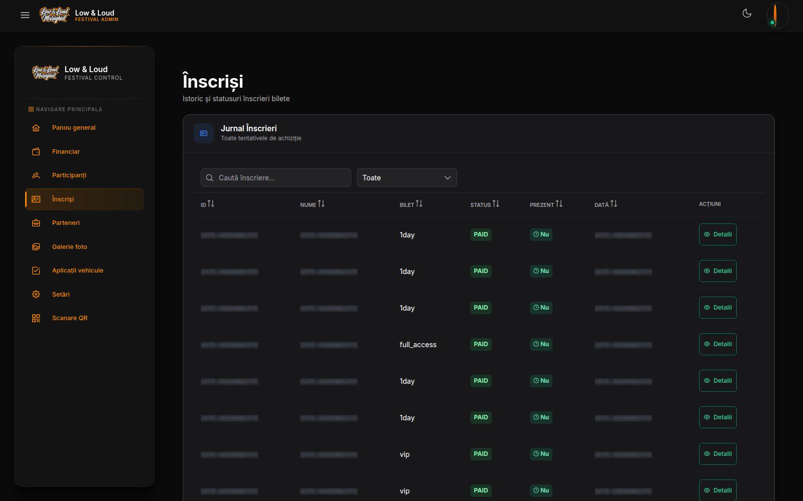
Task: Sort entries by the Prezent column
Action: 546,204
